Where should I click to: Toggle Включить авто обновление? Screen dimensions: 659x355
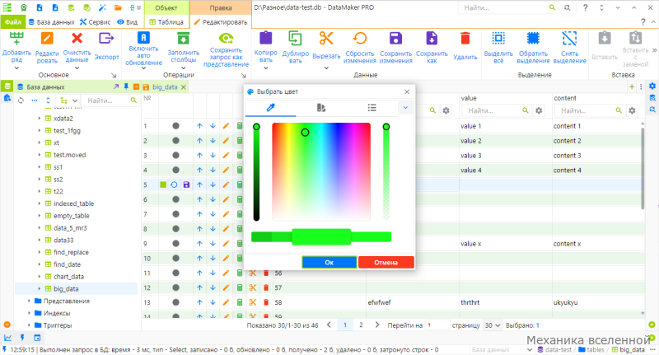(x=143, y=38)
